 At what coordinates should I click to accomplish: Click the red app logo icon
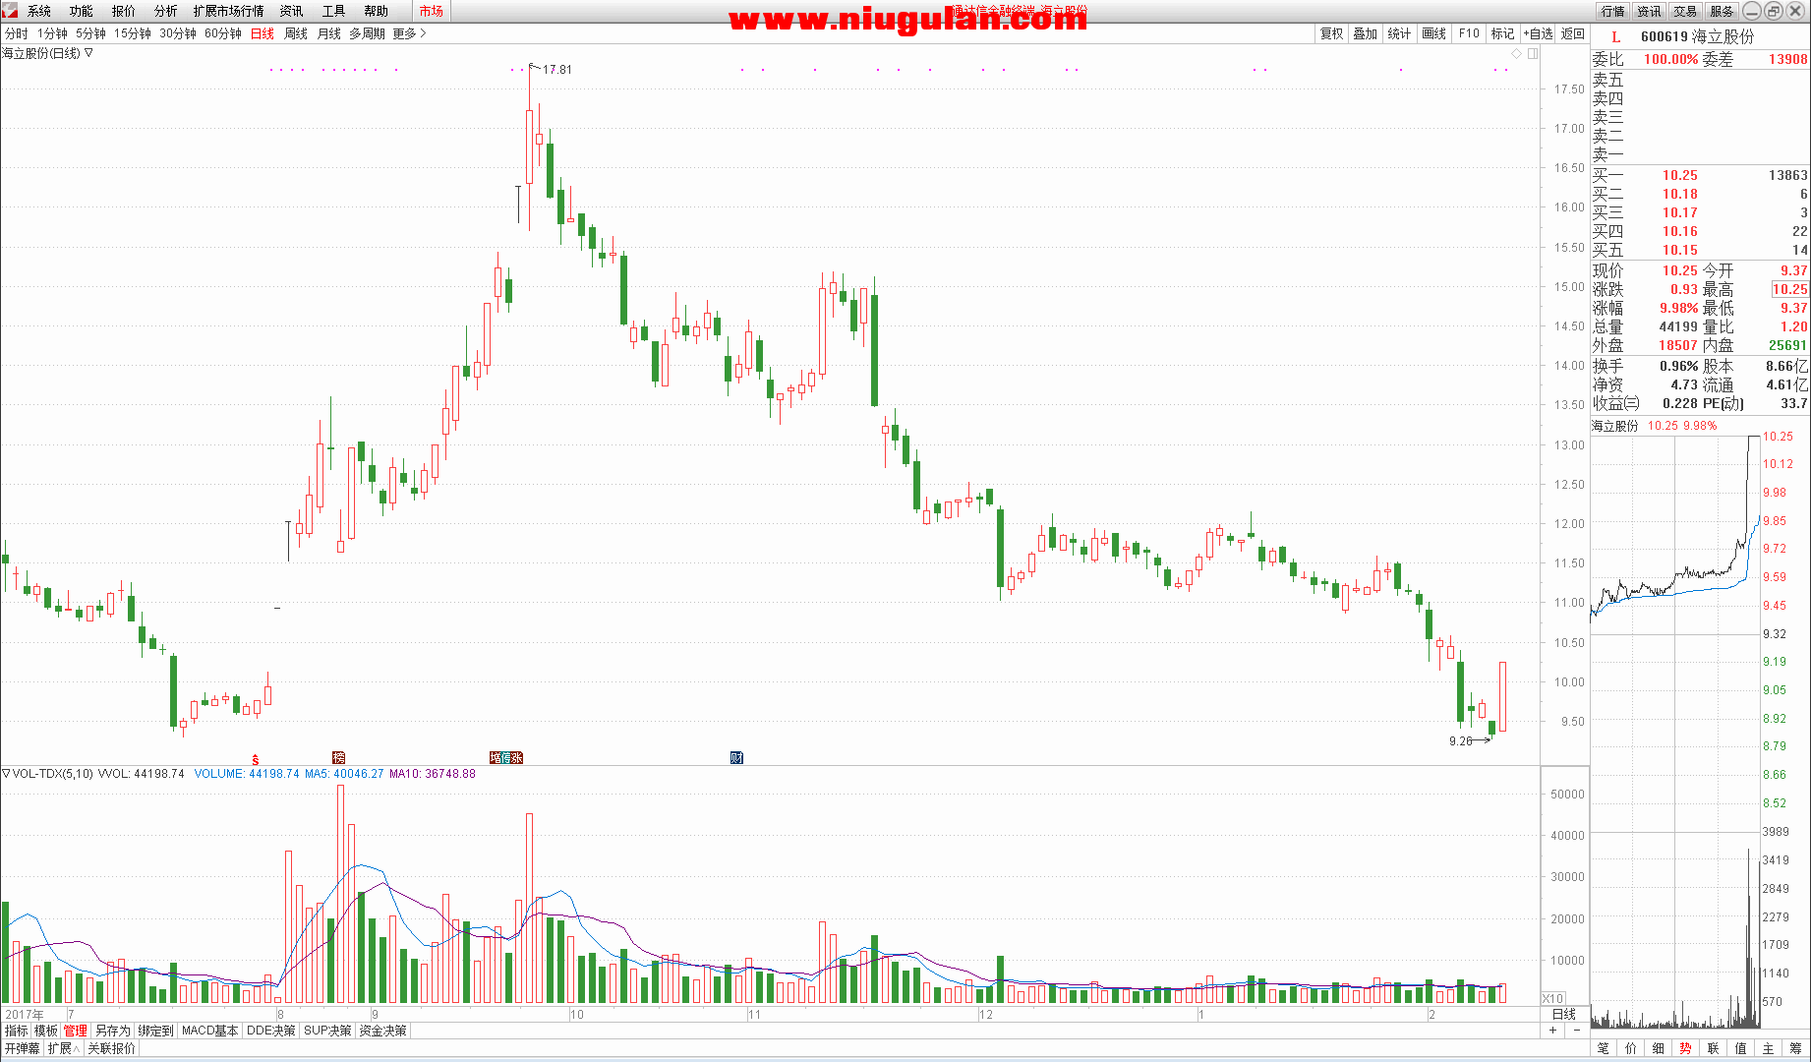(10, 10)
